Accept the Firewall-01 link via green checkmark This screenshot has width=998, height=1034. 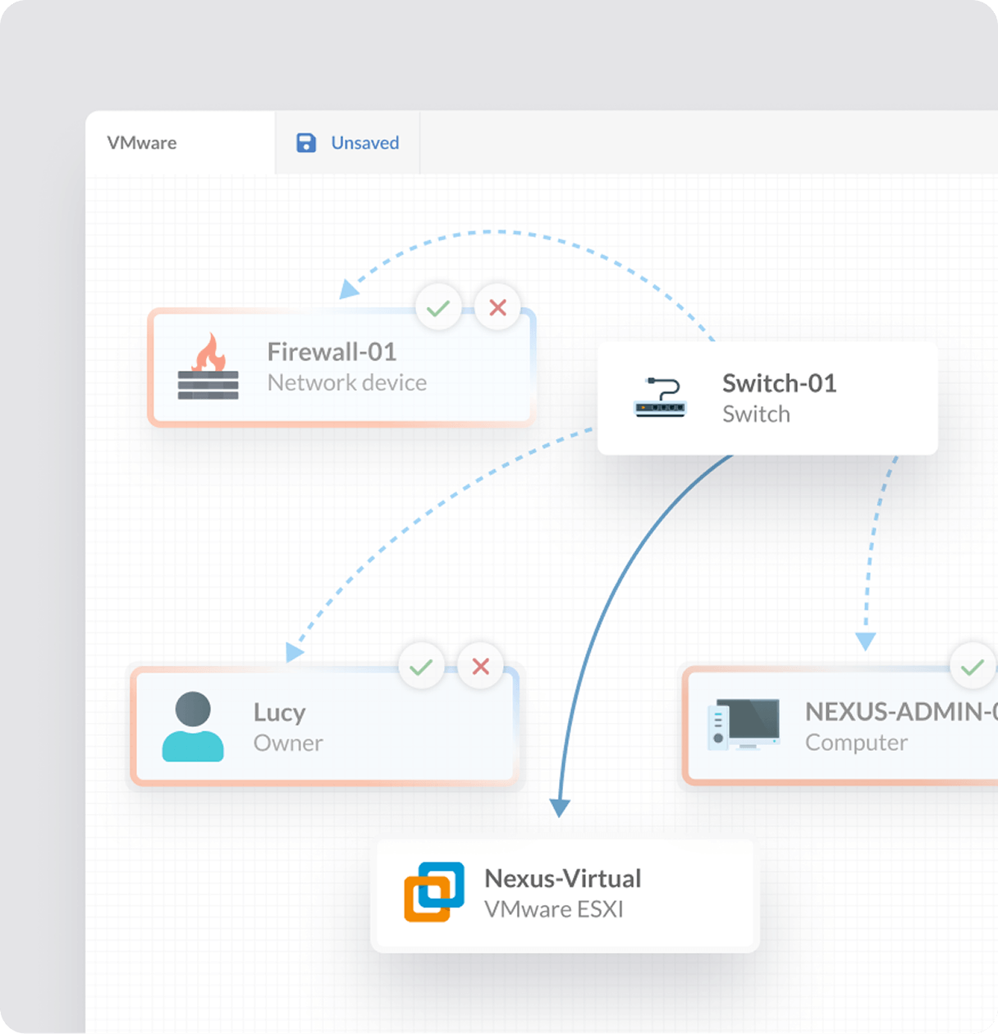(x=438, y=307)
